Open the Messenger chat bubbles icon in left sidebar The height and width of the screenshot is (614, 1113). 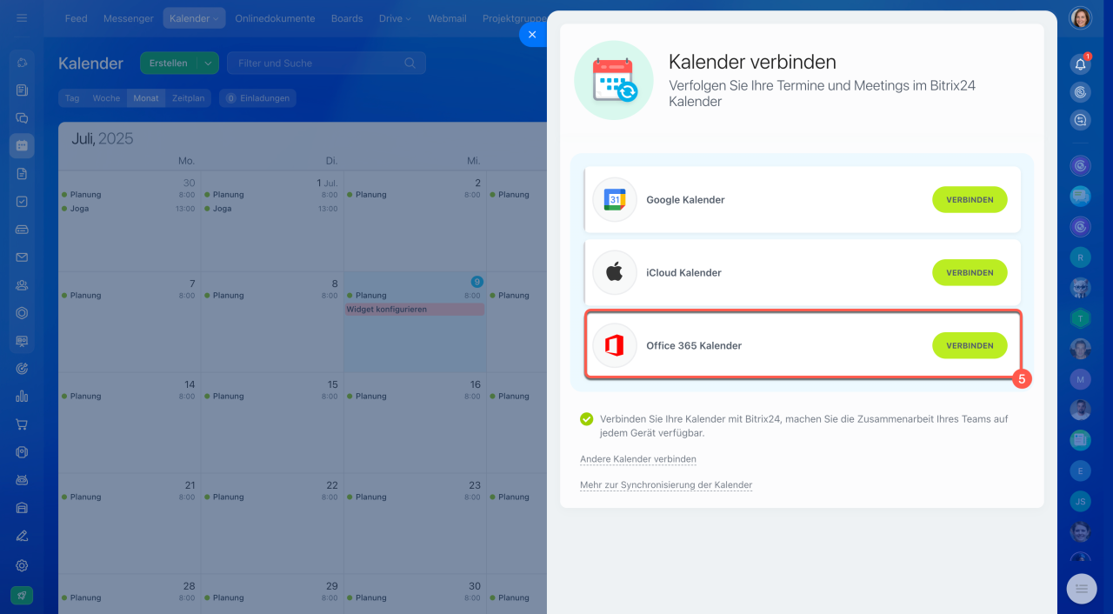[22, 118]
